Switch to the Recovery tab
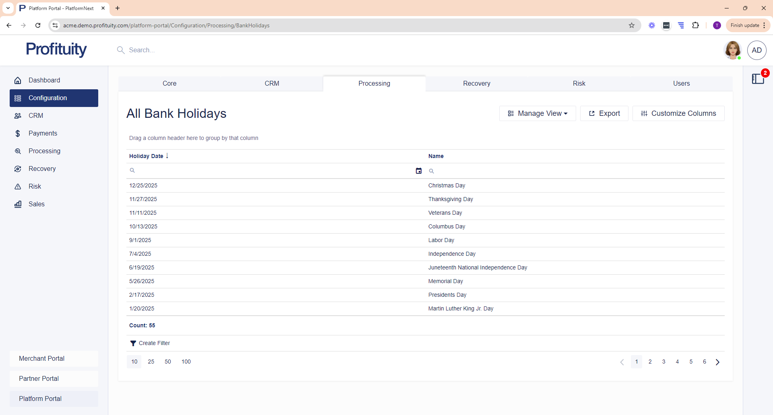 tap(476, 84)
